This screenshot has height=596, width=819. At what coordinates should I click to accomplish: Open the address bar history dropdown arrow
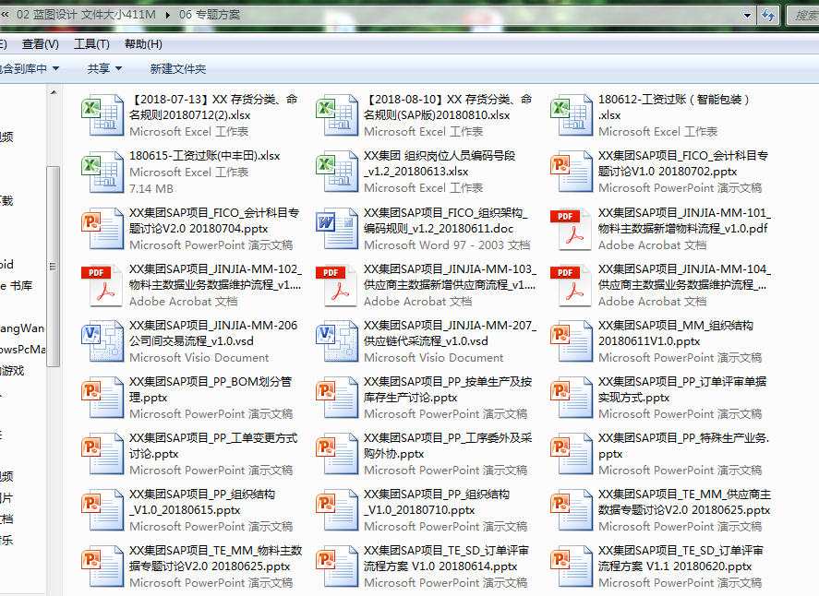click(746, 15)
